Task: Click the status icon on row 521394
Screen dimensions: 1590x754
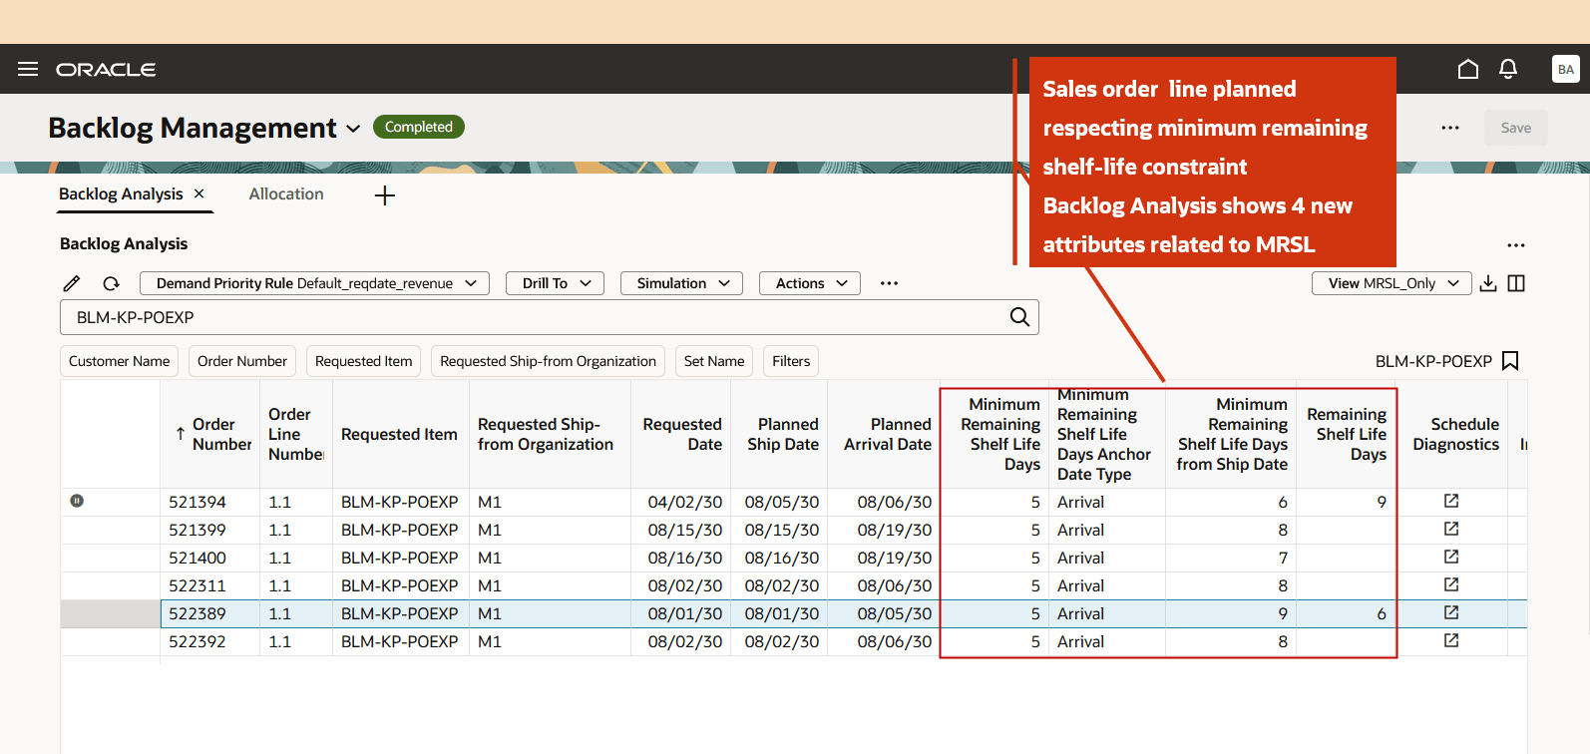Action: (77, 501)
